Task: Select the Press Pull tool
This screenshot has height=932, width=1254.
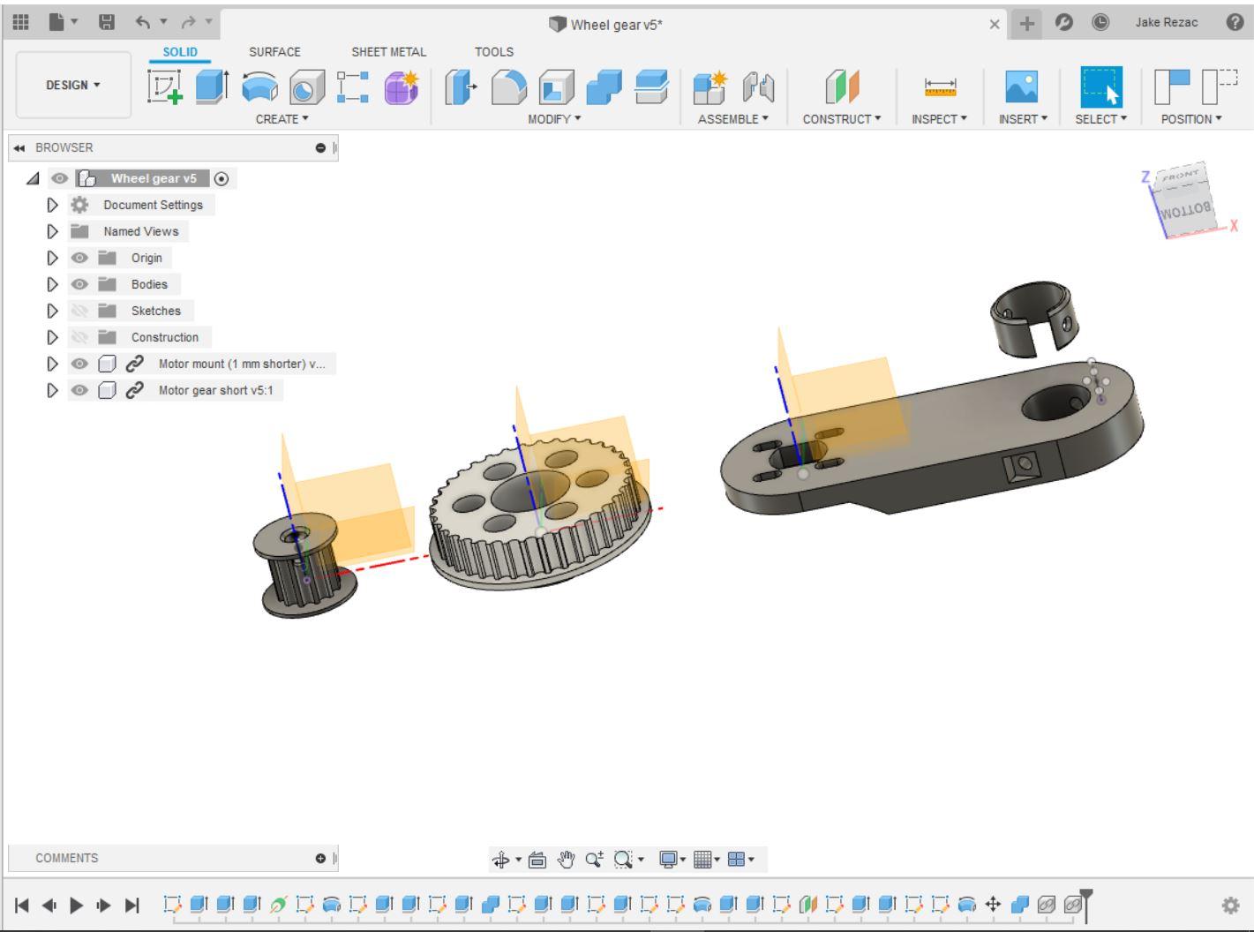Action: click(x=461, y=87)
